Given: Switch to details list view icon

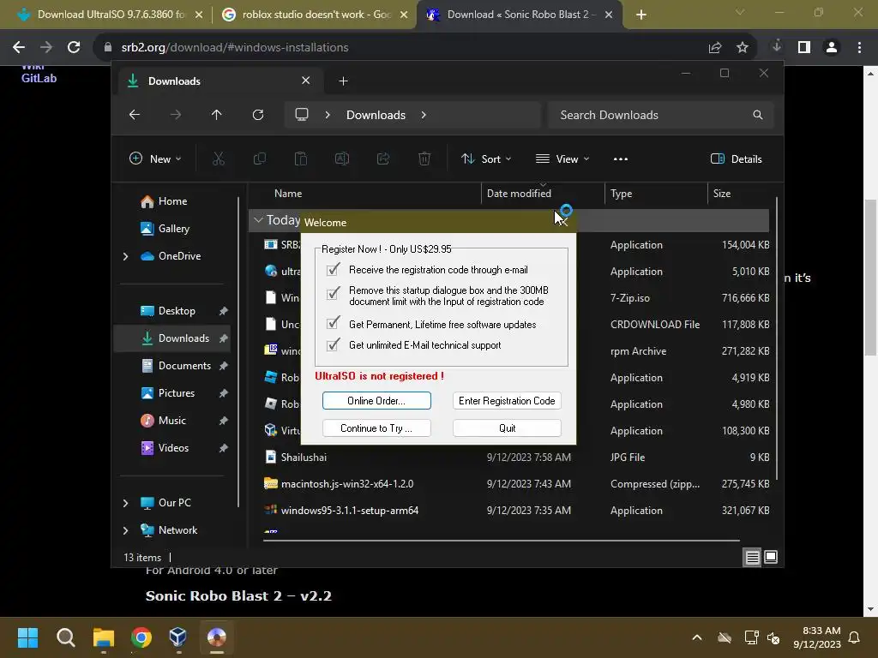Looking at the screenshot, I should click(752, 557).
